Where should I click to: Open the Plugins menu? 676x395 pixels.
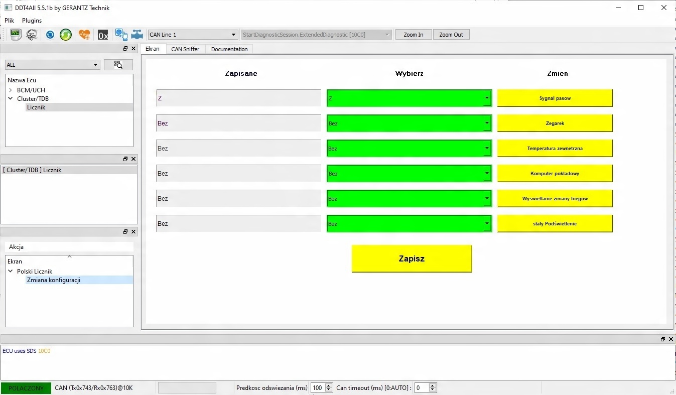point(32,21)
